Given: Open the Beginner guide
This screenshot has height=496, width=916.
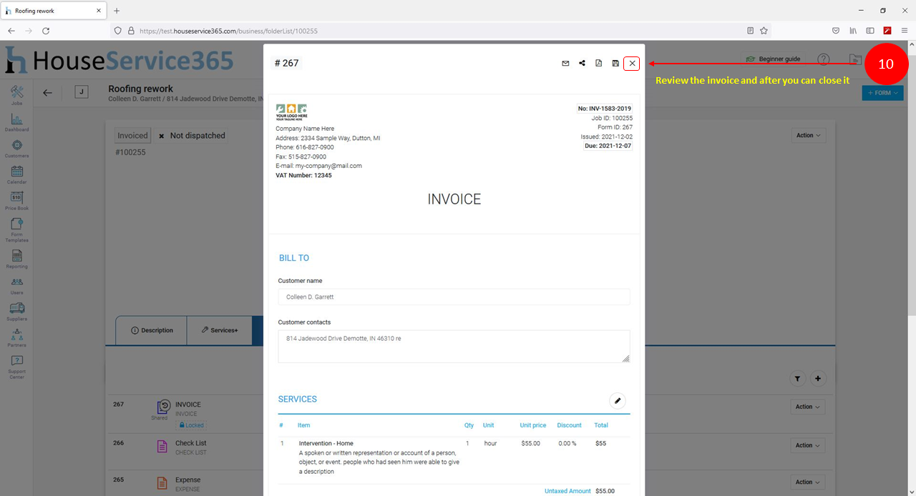Looking at the screenshot, I should coord(773,59).
